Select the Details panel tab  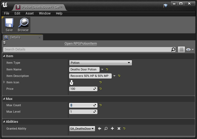click(23, 37)
